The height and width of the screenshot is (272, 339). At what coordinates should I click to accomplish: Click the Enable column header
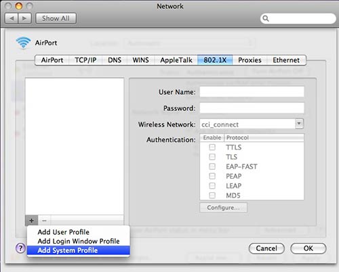point(212,137)
